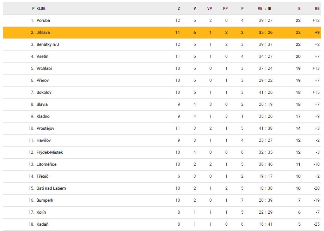Select the Kadaň club name
Viewport: 324px width, 231px height.
[x=42, y=224]
